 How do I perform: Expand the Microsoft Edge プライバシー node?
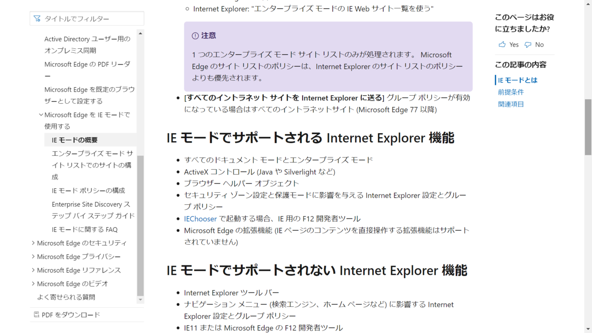pyautogui.click(x=33, y=257)
